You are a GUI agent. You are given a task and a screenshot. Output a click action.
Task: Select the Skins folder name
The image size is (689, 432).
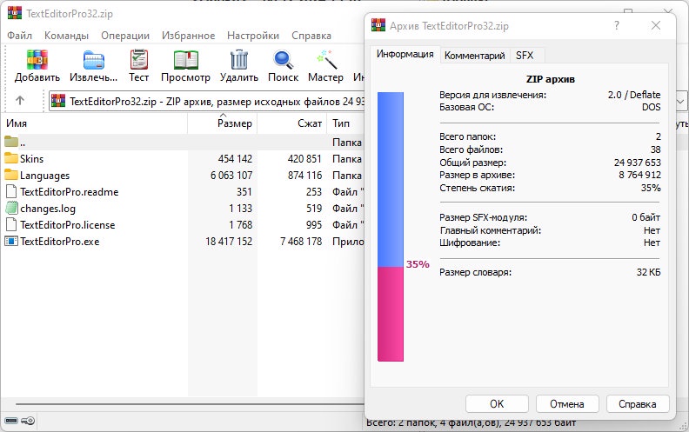[31, 158]
